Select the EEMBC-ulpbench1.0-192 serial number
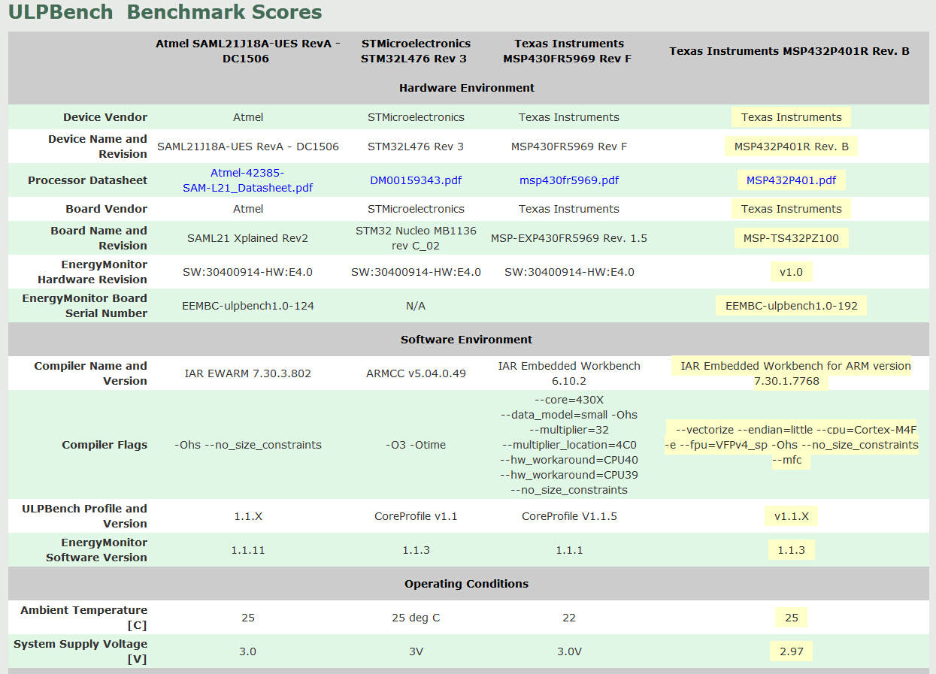This screenshot has width=936, height=674. point(791,306)
